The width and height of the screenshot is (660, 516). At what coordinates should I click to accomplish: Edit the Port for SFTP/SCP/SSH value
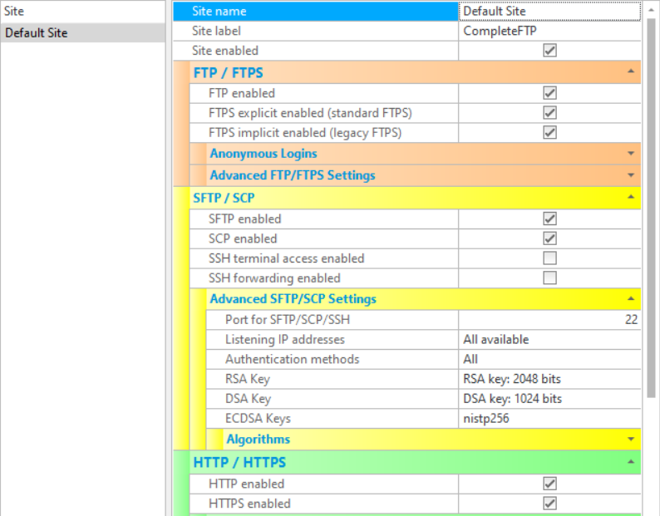pyautogui.click(x=549, y=319)
